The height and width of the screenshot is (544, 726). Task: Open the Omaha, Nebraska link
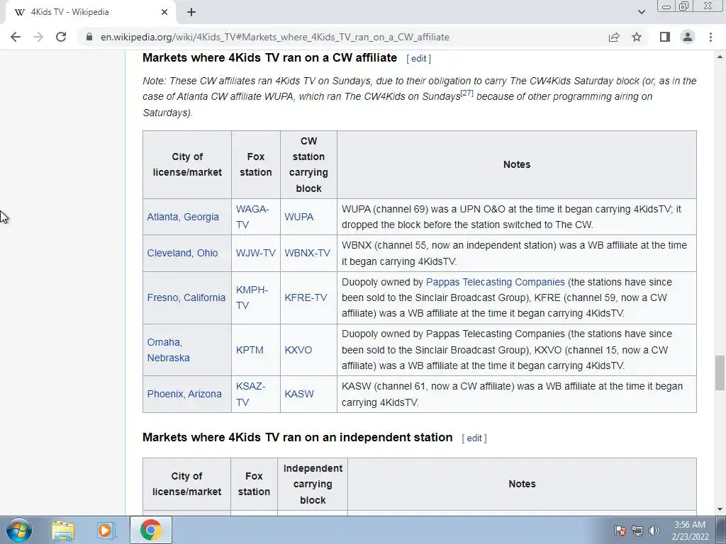[169, 350]
